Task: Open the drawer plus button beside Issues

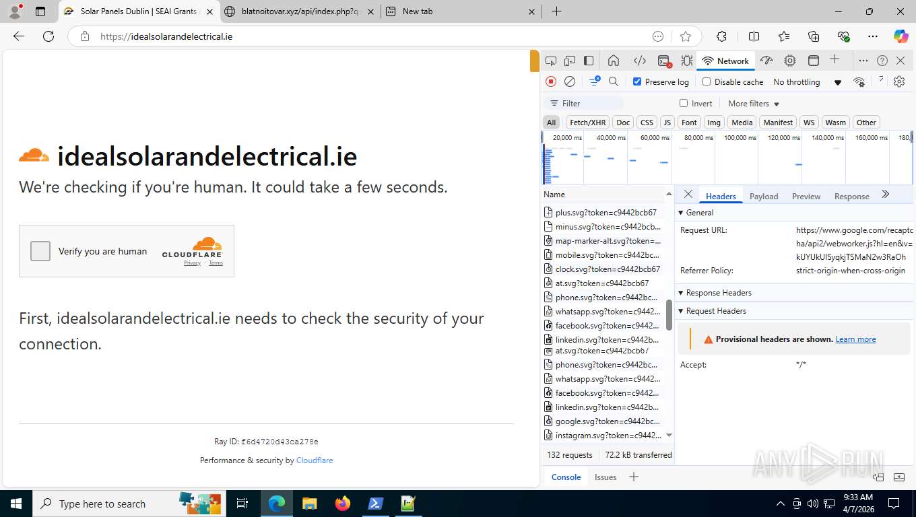Action: tap(634, 477)
